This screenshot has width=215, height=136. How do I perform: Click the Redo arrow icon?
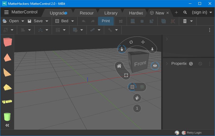coord(93,21)
